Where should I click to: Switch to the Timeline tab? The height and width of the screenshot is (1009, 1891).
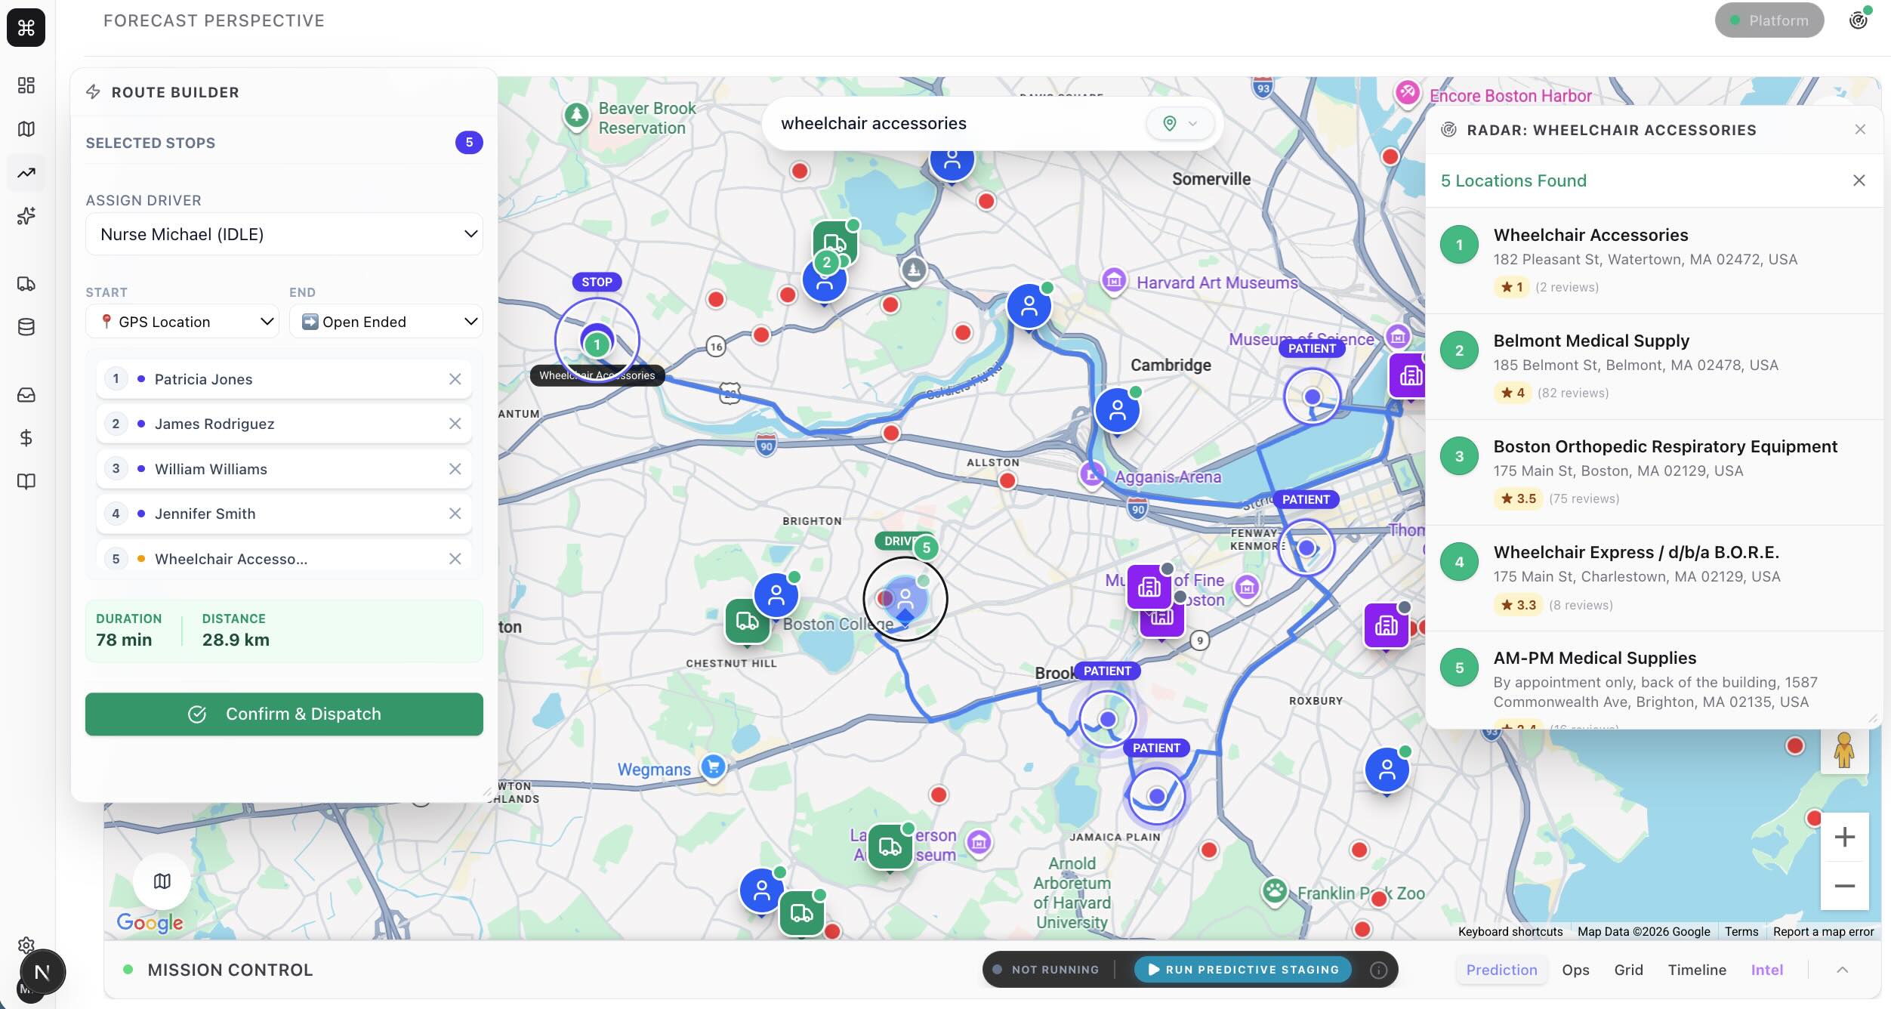click(x=1697, y=970)
